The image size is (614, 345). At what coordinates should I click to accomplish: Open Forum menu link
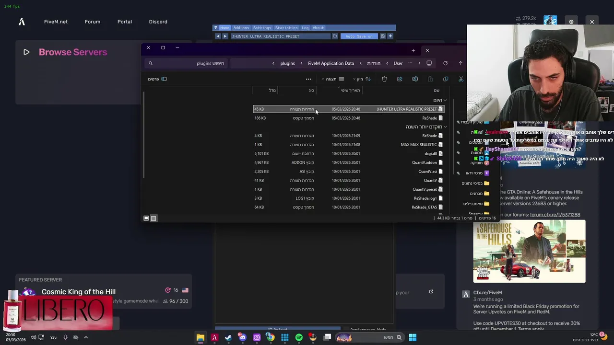coord(93,22)
